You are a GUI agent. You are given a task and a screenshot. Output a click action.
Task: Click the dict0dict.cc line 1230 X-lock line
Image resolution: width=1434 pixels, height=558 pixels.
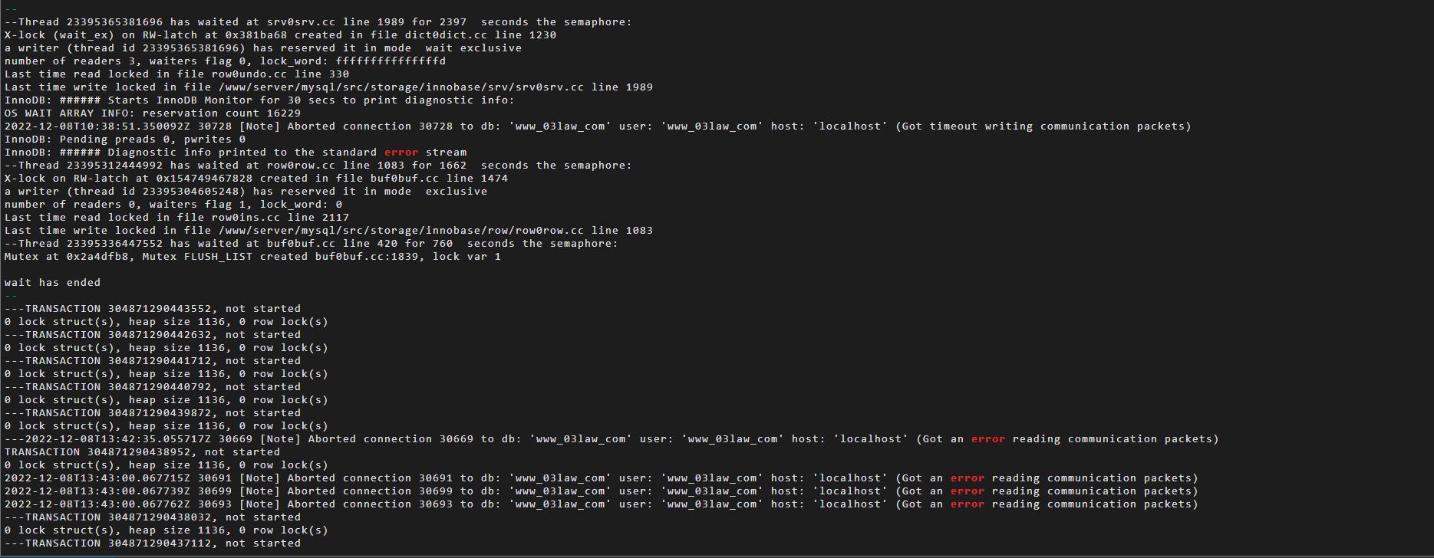(x=281, y=35)
